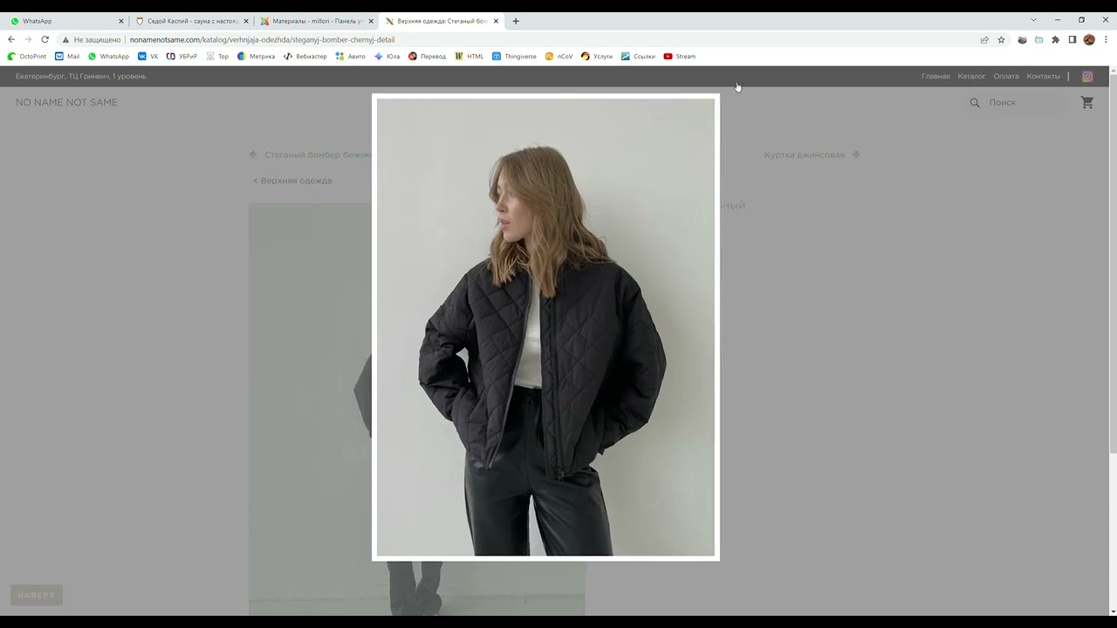Close the WhatsApp tab
1117x628 pixels.
(x=121, y=21)
